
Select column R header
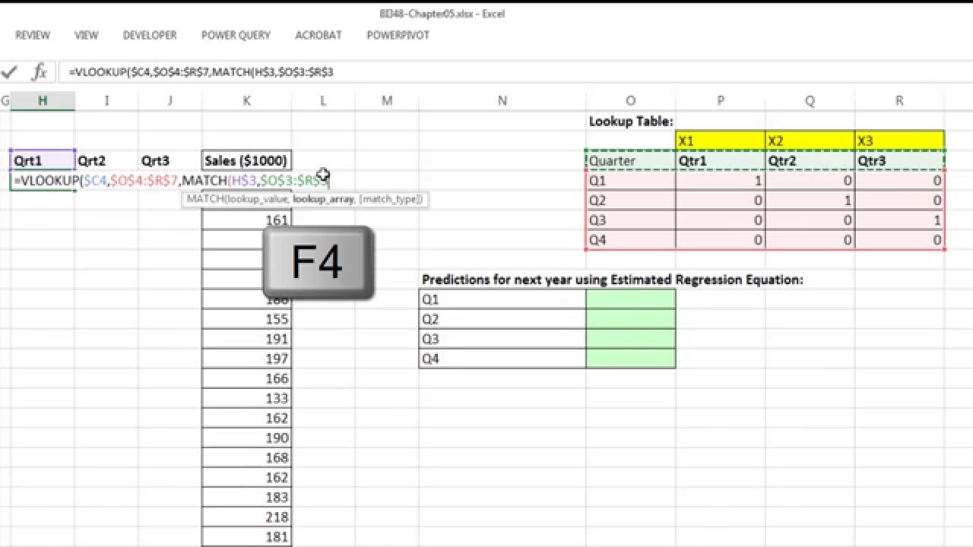click(x=899, y=100)
